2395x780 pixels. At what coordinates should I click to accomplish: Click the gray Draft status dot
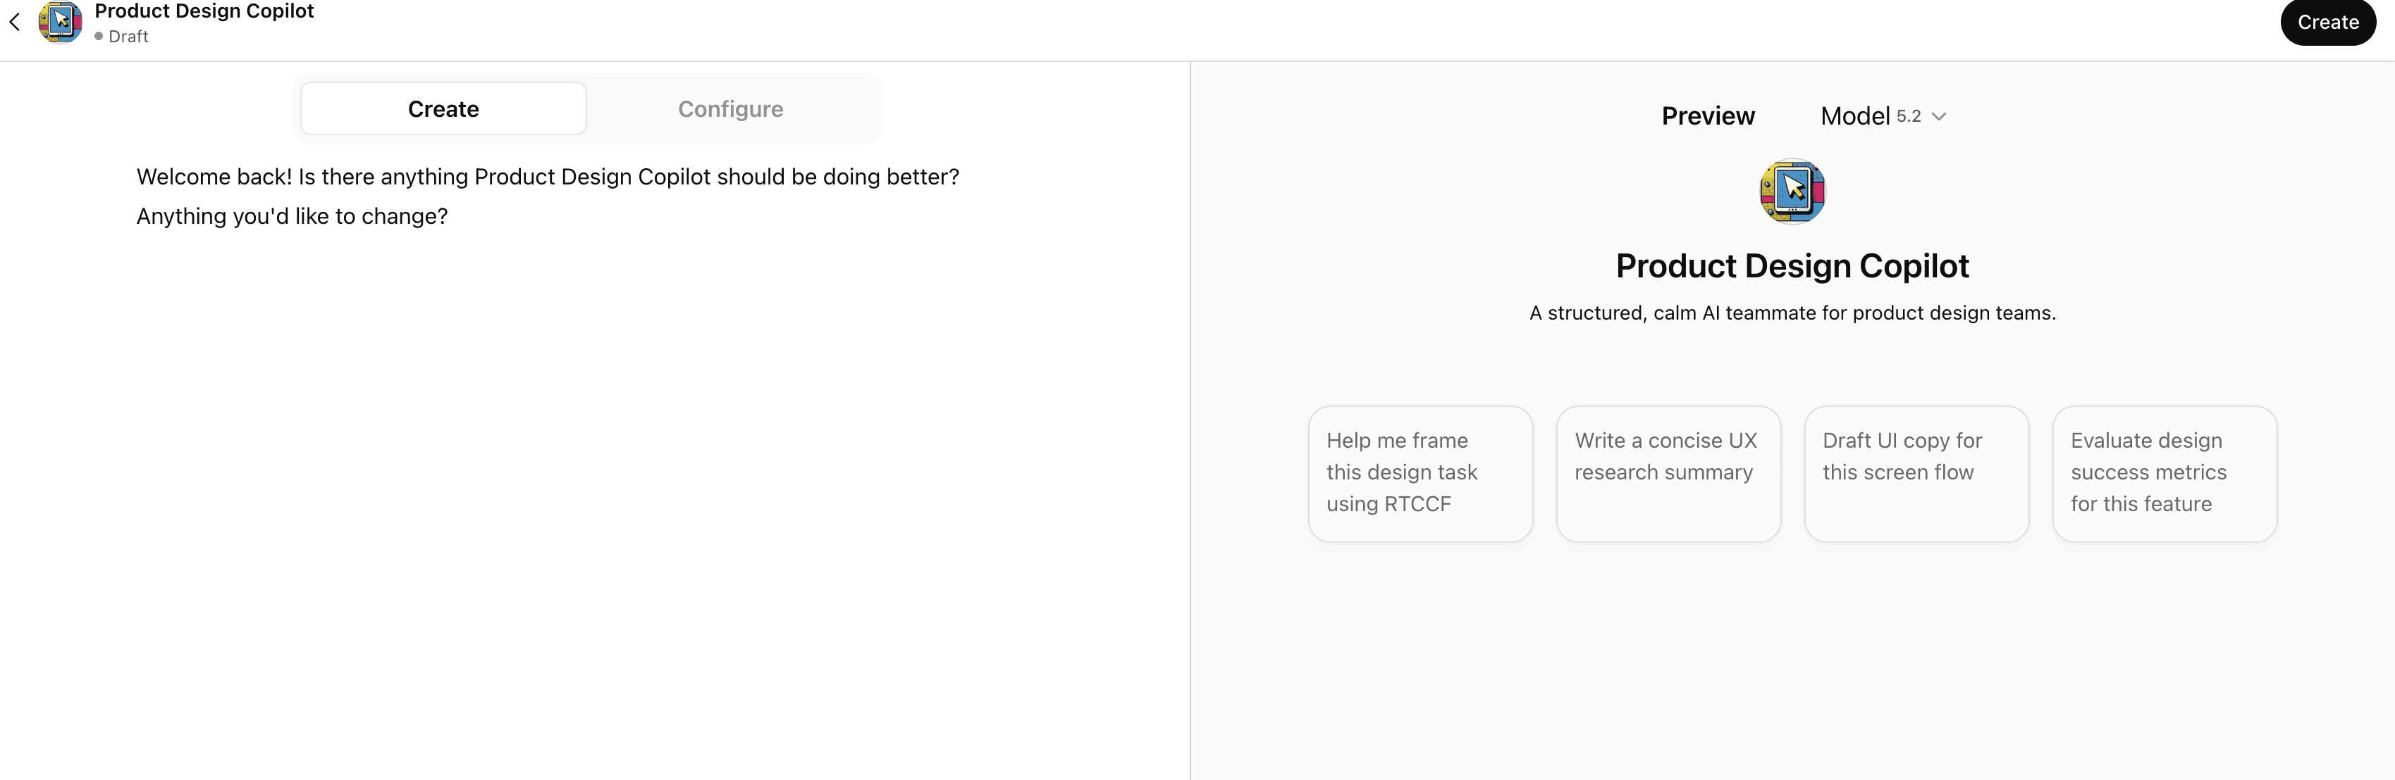pos(99,36)
